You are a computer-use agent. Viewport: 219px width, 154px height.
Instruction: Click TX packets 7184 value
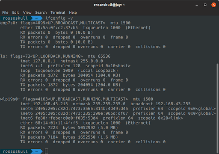(53, 137)
